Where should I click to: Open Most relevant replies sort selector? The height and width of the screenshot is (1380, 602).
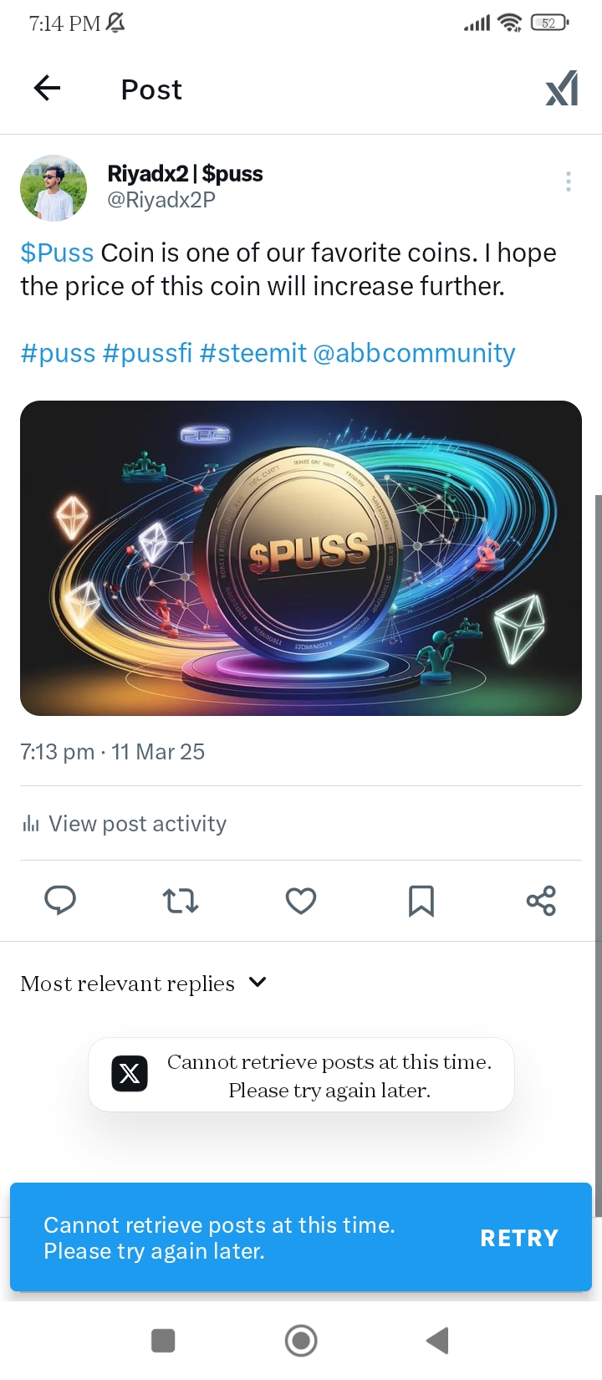click(143, 984)
